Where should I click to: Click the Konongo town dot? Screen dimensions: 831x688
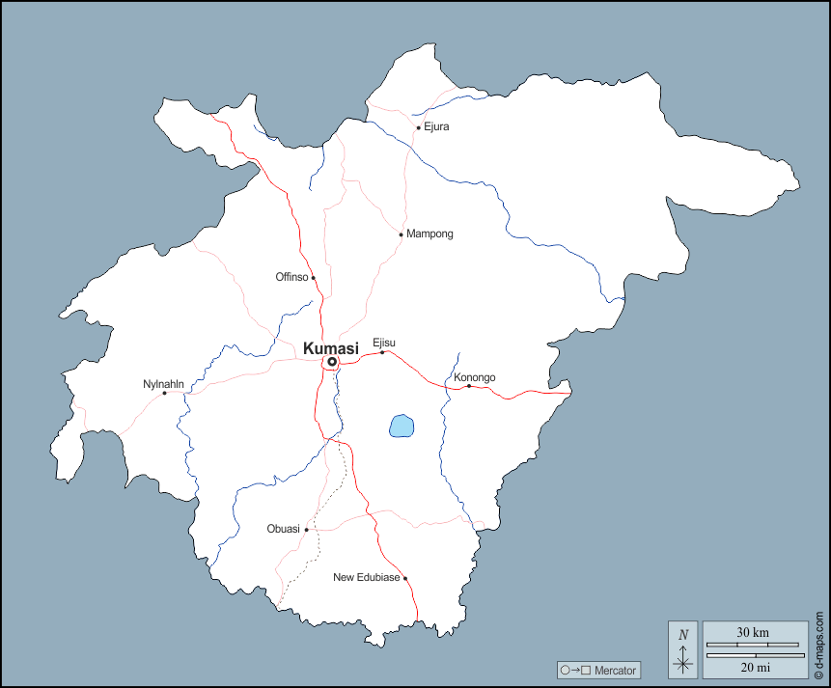pyautogui.click(x=469, y=386)
